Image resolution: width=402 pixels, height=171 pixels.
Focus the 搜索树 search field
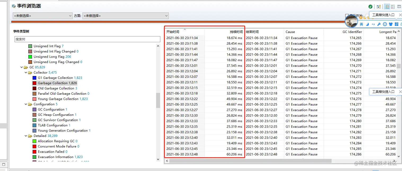click(87, 39)
